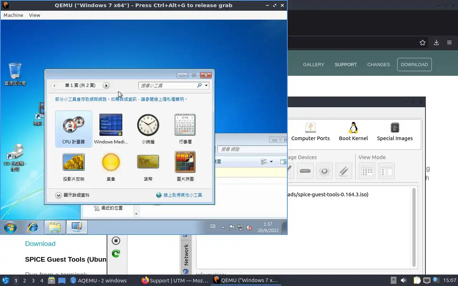
Task: Click the storage device drive icon in AQEMU
Action: [305, 171]
